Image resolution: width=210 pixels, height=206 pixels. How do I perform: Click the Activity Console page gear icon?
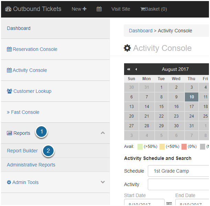(x=127, y=48)
